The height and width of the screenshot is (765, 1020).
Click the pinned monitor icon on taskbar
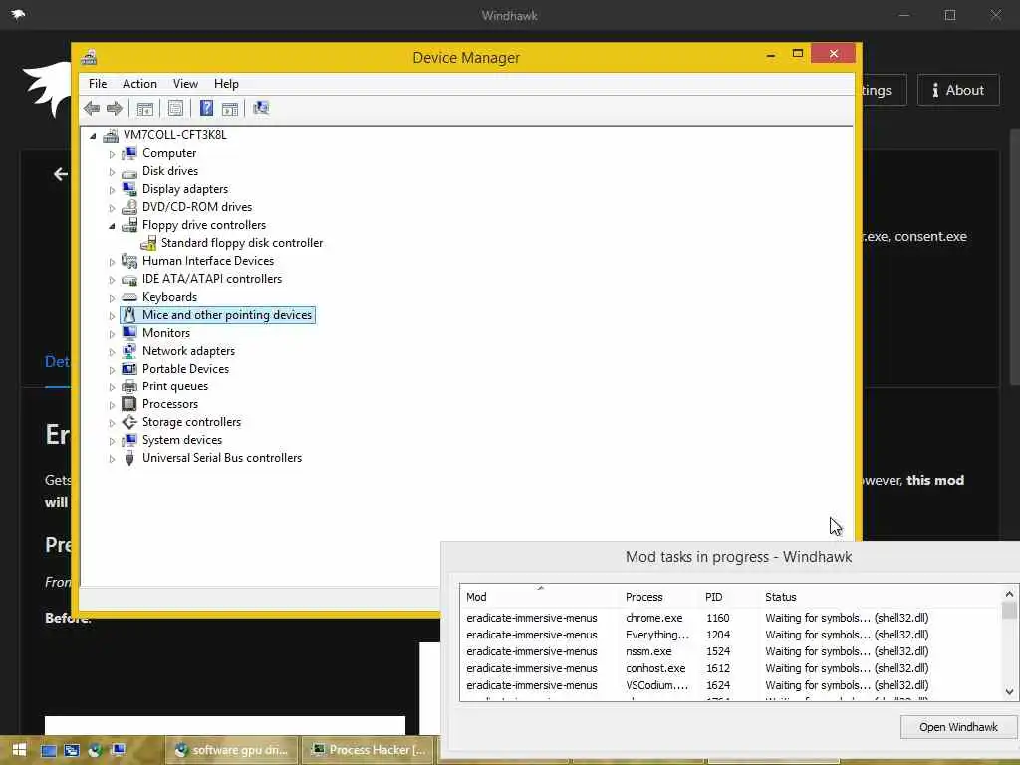point(119,750)
